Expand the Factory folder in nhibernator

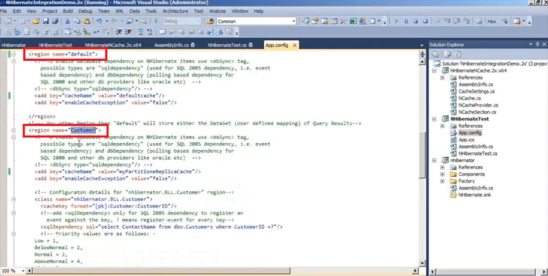[443, 181]
